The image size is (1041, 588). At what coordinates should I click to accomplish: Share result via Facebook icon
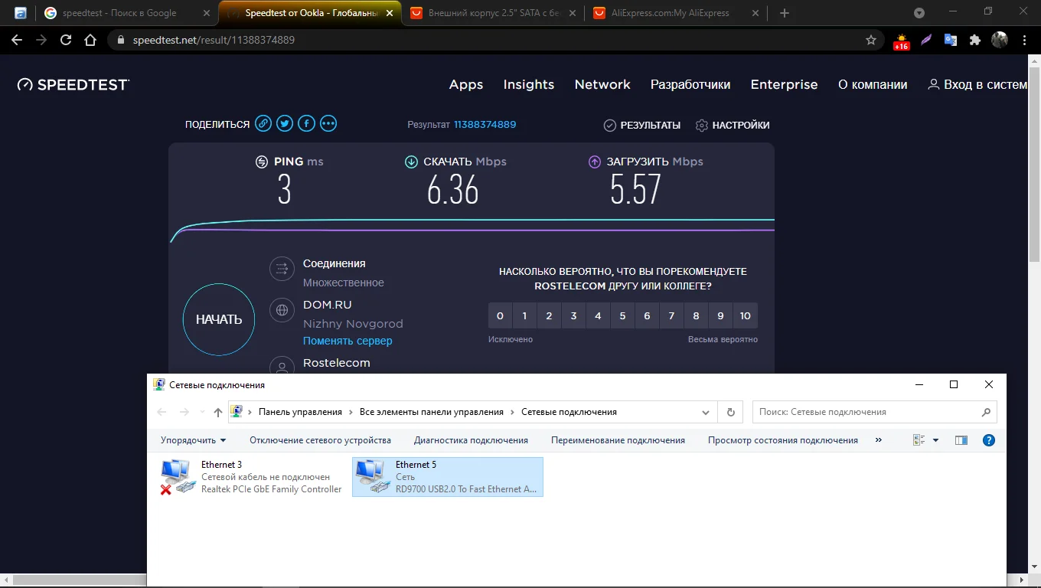[306, 124]
